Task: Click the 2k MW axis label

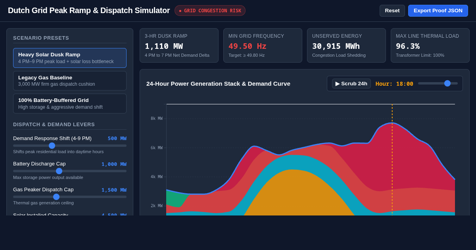Action: pos(157,206)
